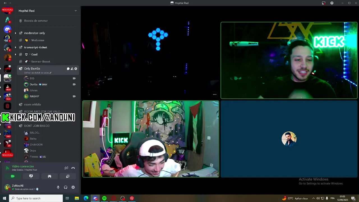Focus the bottom-left webcam tile
The height and width of the screenshot is (202, 359).
coord(151,139)
